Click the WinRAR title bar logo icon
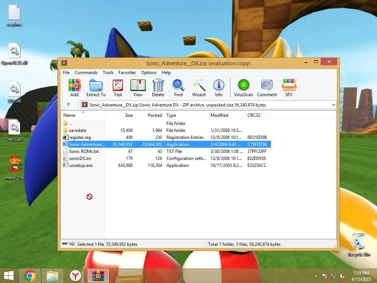This screenshot has width=377, height=283. [64, 63]
